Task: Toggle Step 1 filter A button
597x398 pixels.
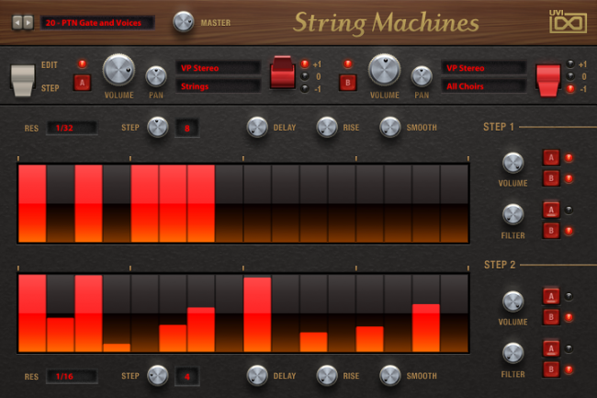Action: click(551, 210)
